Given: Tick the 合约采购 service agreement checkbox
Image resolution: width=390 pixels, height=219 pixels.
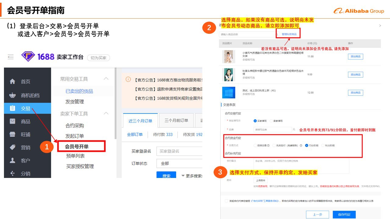Looking at the screenshot, I should click(x=226, y=201).
